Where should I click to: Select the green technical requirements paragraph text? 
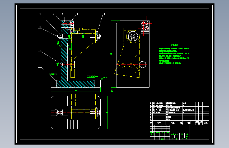click(174, 56)
